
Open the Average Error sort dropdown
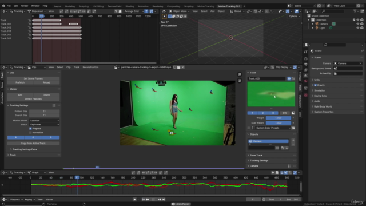tap(133, 11)
